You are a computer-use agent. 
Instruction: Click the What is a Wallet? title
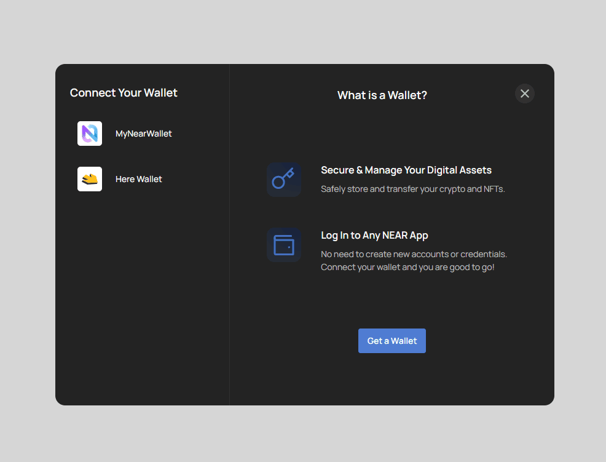click(x=382, y=95)
